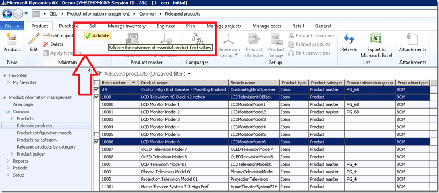The image size is (439, 193).
Task: Expand the Periodic node
Action: tap(9, 168)
